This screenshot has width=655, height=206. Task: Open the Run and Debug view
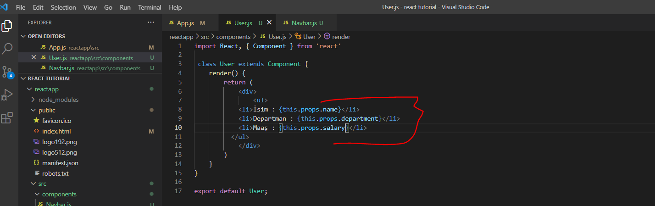pyautogui.click(x=7, y=95)
